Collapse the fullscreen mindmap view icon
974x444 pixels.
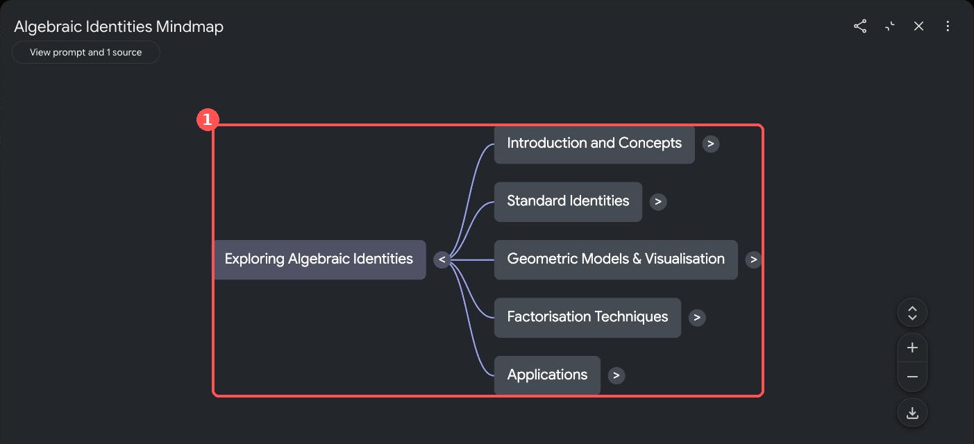coord(889,26)
